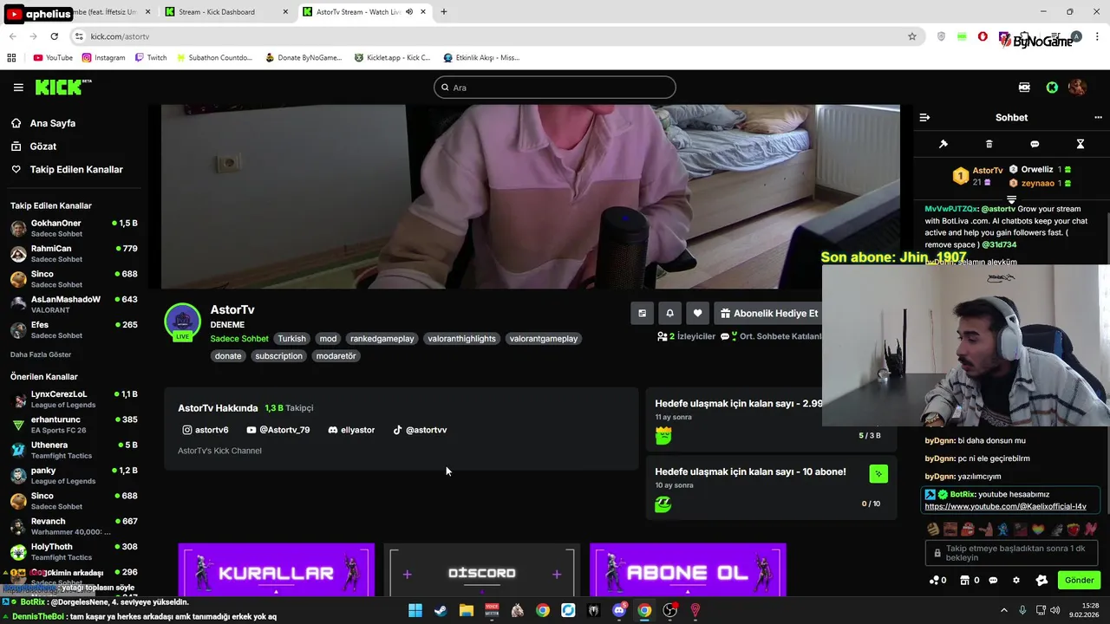Click the moderator hammer icon in chat
The height and width of the screenshot is (624, 1110).
pos(943,144)
